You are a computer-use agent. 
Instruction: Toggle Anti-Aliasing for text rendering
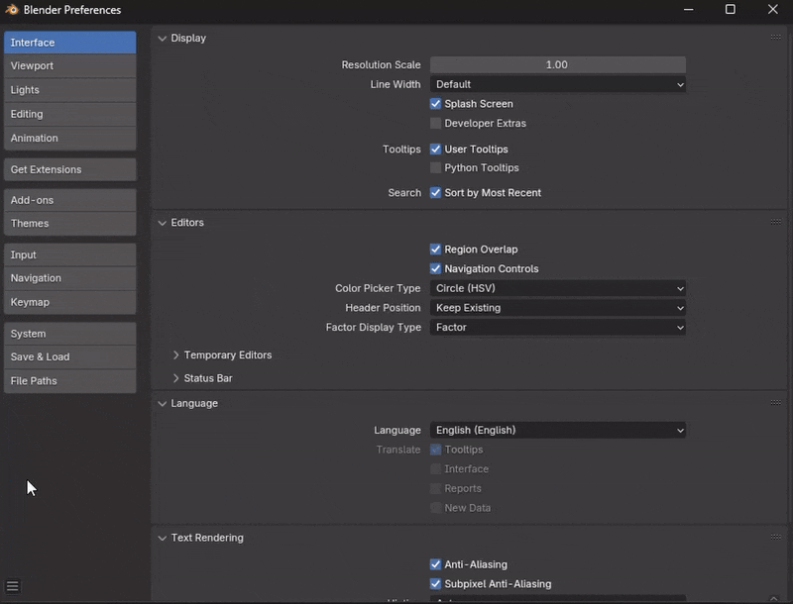point(435,564)
